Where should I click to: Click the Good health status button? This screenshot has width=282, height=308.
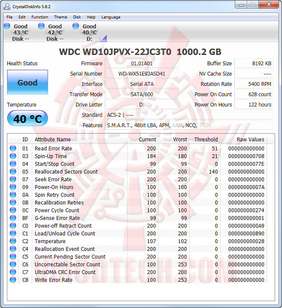[28, 82]
